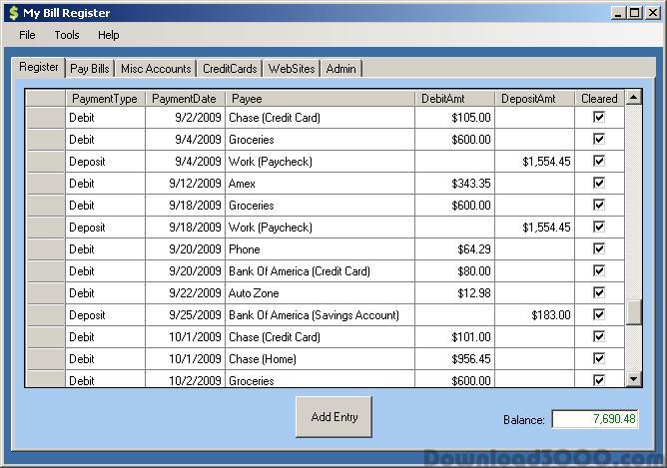Click the PaymentDate column header
The height and width of the screenshot is (468, 667).
[185, 99]
